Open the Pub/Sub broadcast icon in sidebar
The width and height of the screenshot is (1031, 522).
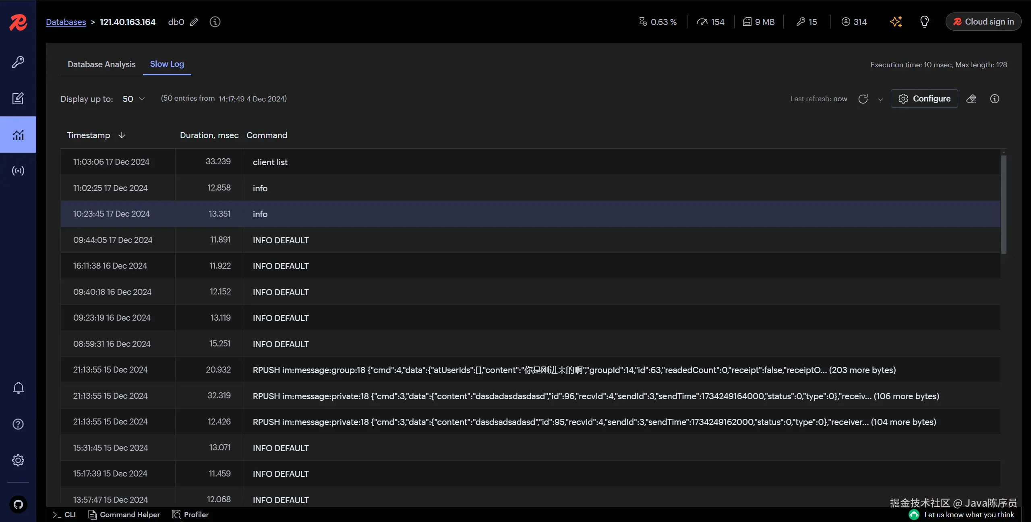coord(18,171)
